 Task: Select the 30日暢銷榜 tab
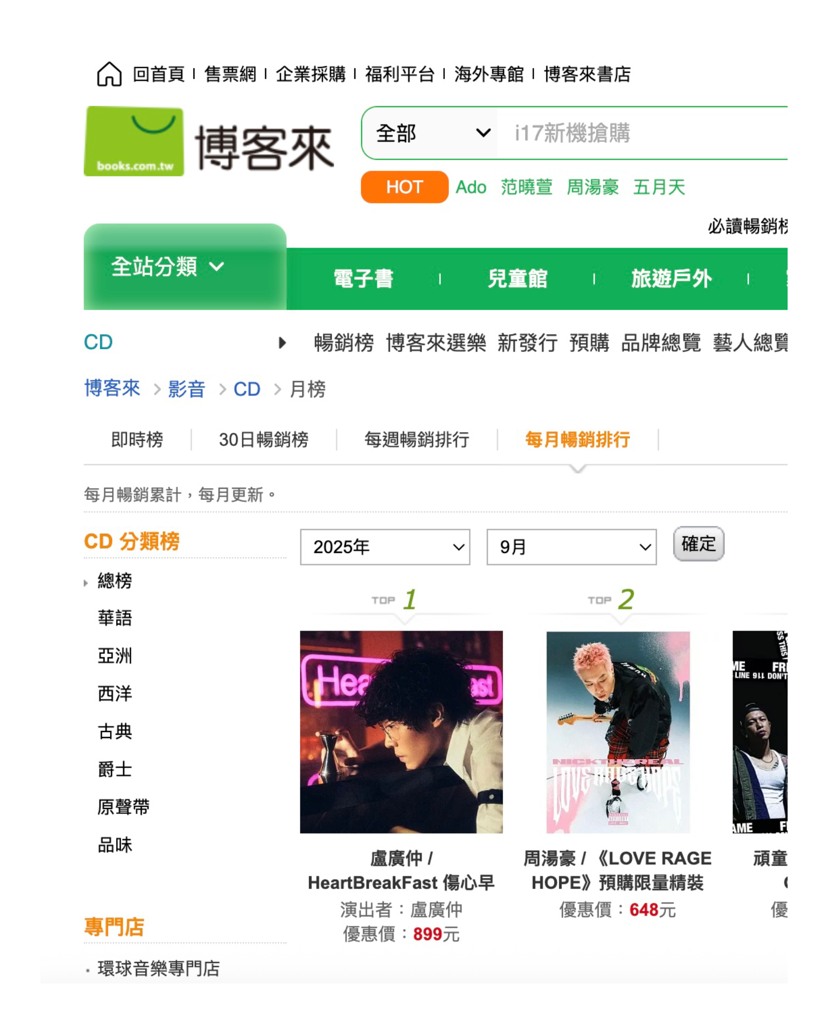[263, 439]
